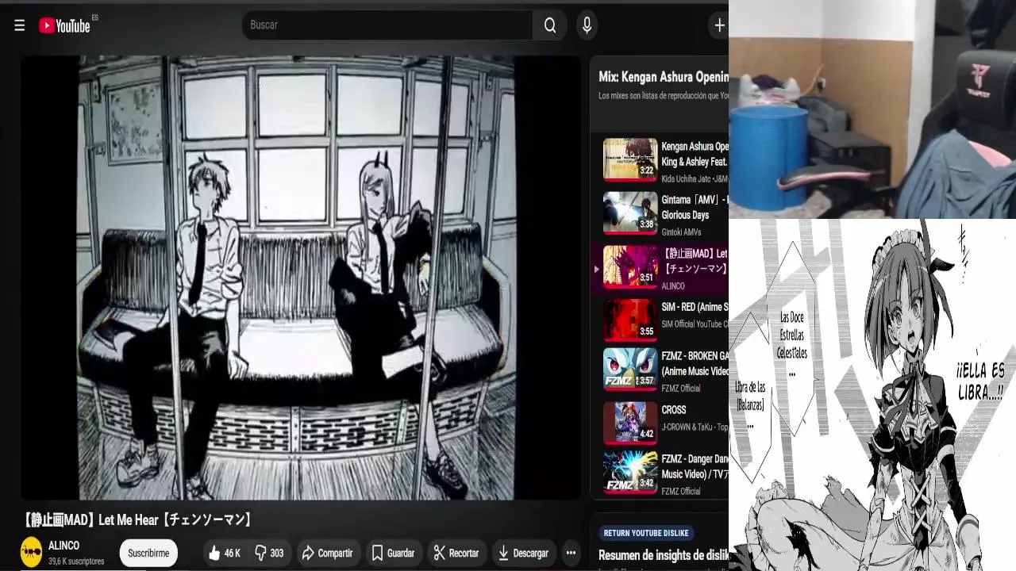Screen dimensions: 1016x571
Task: Open ALINCO channel name link
Action: (63, 546)
